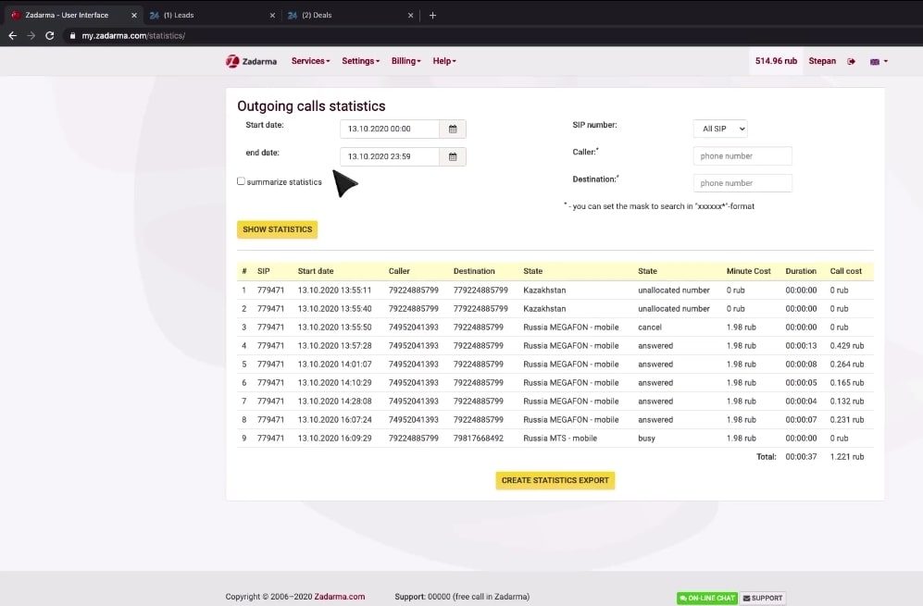Screen dimensions: 923x606
Task: Start an ON-LINE CHAT session
Action: pos(706,598)
